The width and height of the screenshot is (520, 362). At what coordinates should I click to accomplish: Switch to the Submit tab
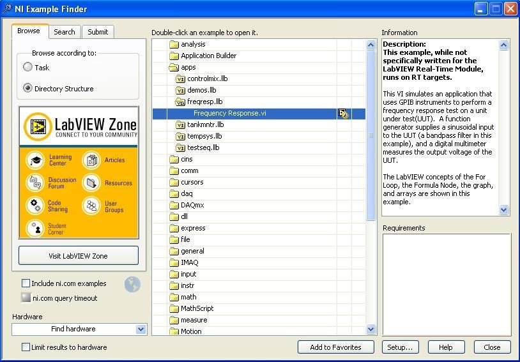pyautogui.click(x=98, y=32)
